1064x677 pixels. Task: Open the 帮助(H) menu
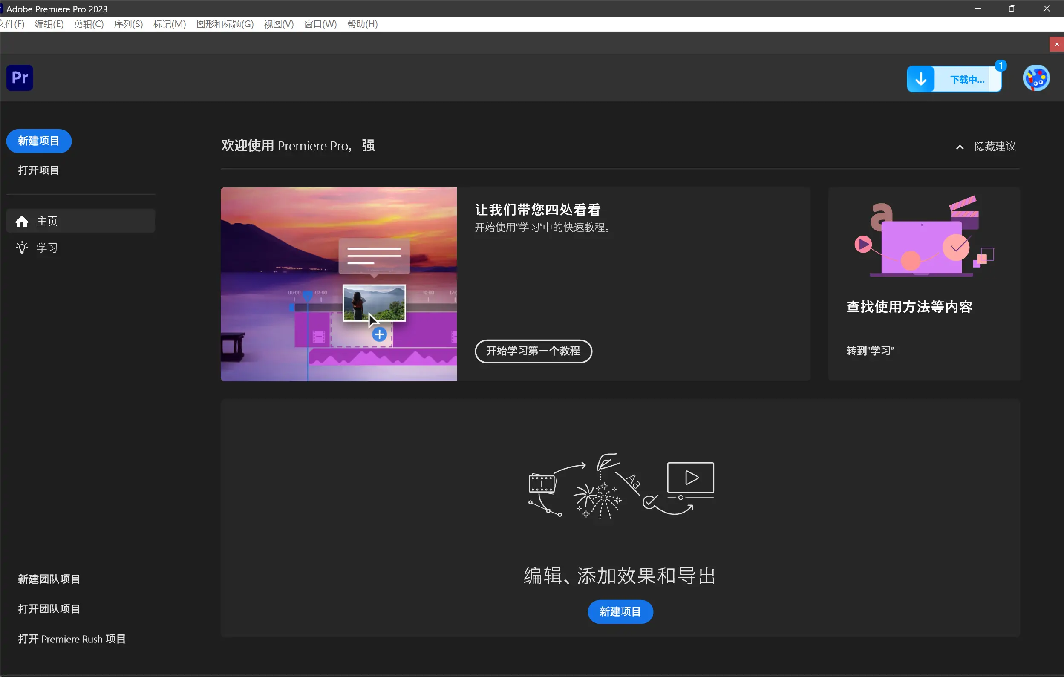coord(362,24)
